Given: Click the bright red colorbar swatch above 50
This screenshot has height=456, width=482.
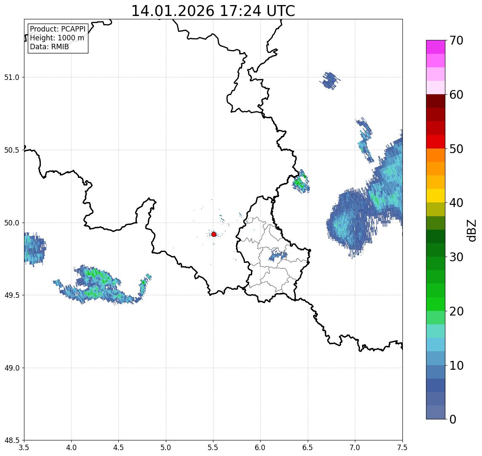Looking at the screenshot, I should tap(436, 142).
